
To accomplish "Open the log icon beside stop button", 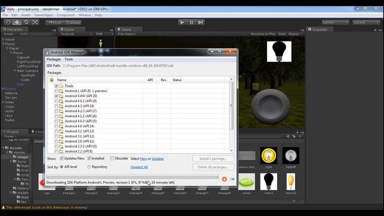I will click(232, 179).
